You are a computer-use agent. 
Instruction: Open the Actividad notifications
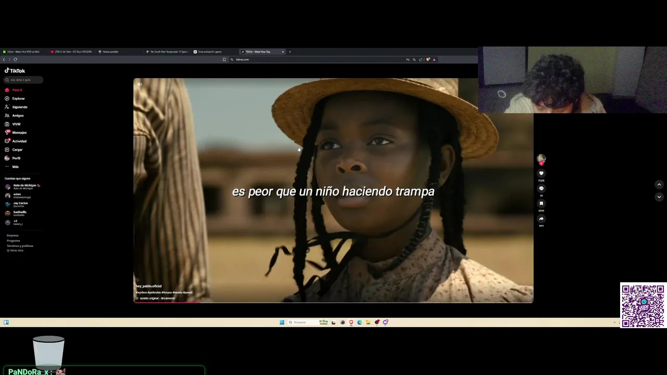click(15, 141)
